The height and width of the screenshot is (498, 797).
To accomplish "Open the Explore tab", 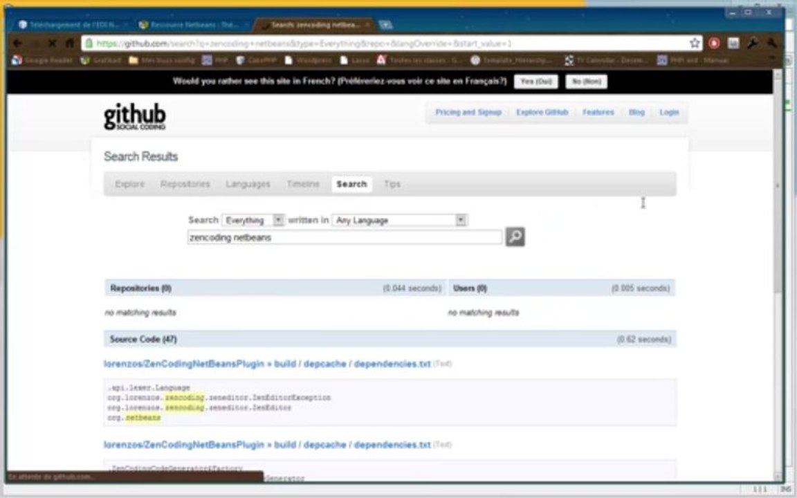I will point(129,184).
